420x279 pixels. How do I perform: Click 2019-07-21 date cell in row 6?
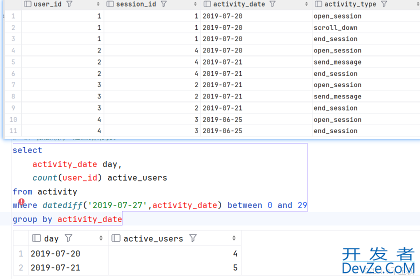point(256,73)
